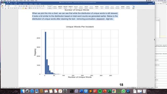Toggle align text right
Viewport: 167px width, 94px height.
[33, 8]
